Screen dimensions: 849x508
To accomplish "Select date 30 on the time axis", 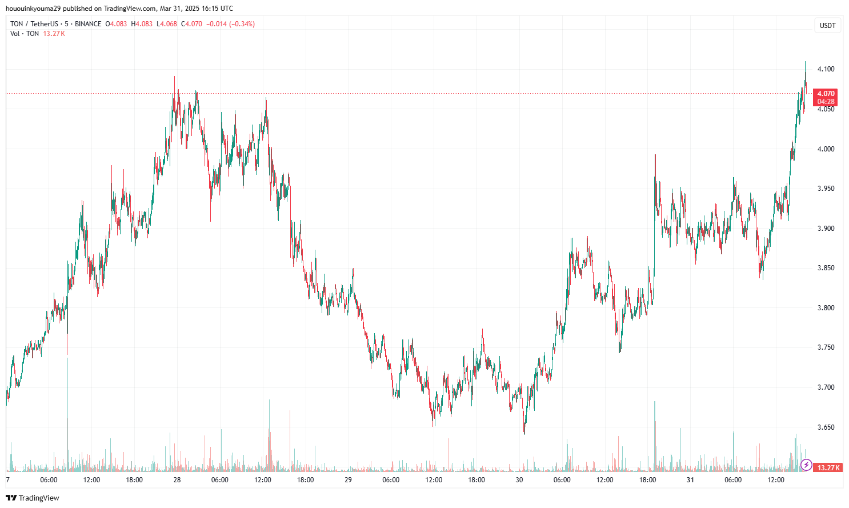I will [x=519, y=480].
